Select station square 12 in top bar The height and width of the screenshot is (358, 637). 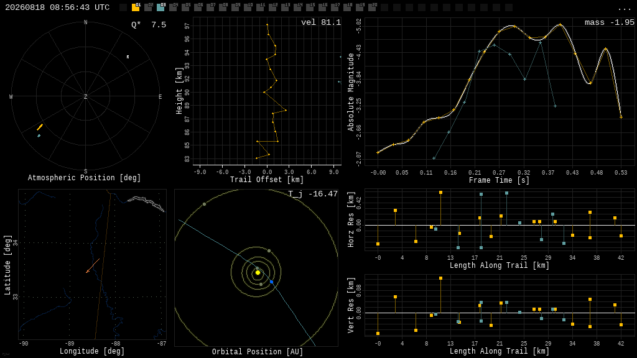(272, 7)
